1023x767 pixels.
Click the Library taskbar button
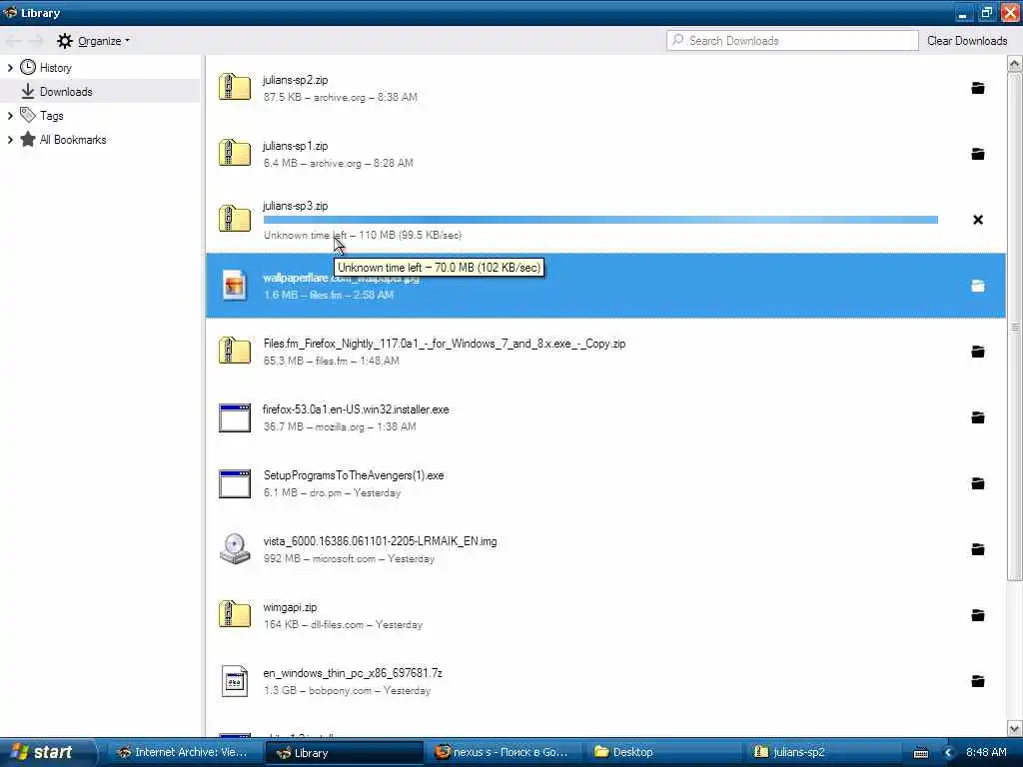pos(344,753)
